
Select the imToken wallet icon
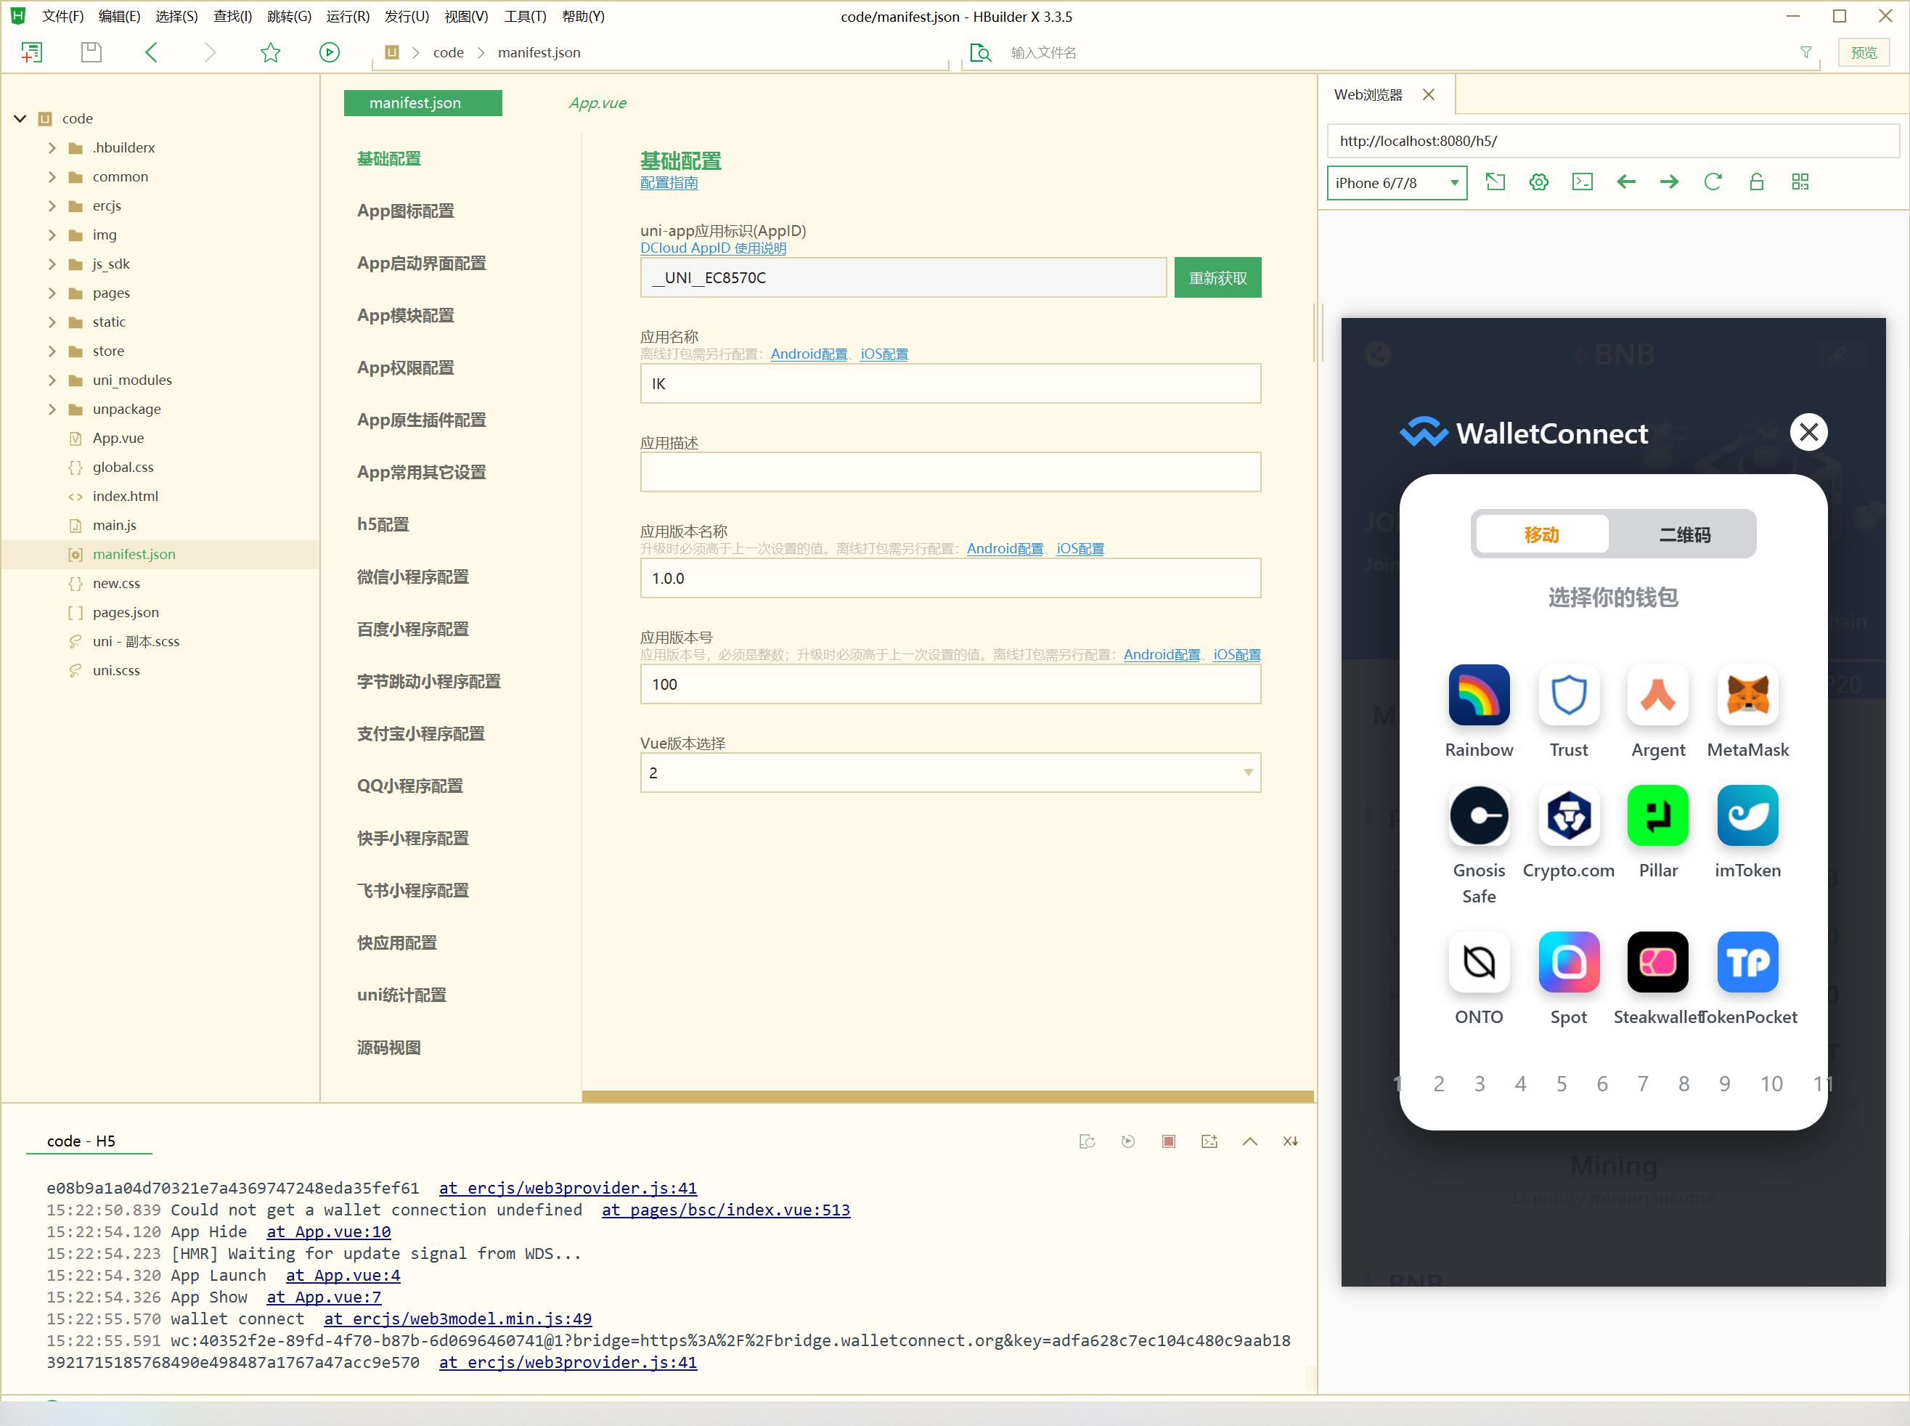1745,816
